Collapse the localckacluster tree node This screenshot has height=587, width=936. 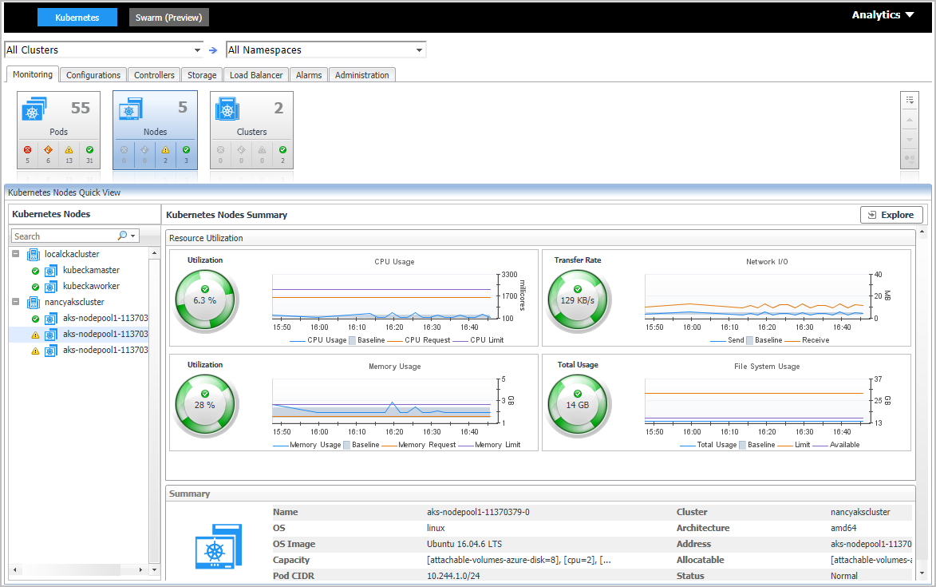(15, 254)
